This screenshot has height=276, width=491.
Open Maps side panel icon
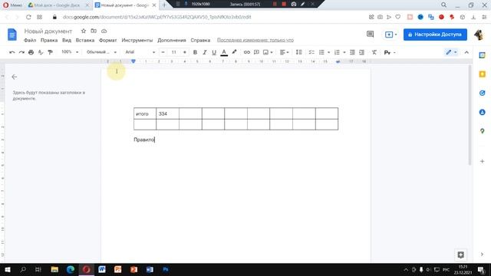483,131
